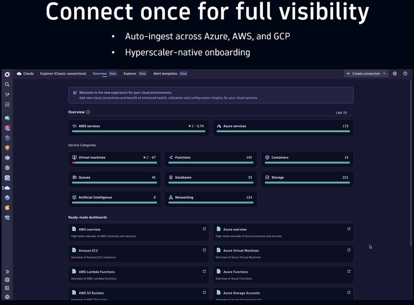Open the help question mark icon
Image resolution: width=414 pixels, height=305 pixels.
click(405, 74)
